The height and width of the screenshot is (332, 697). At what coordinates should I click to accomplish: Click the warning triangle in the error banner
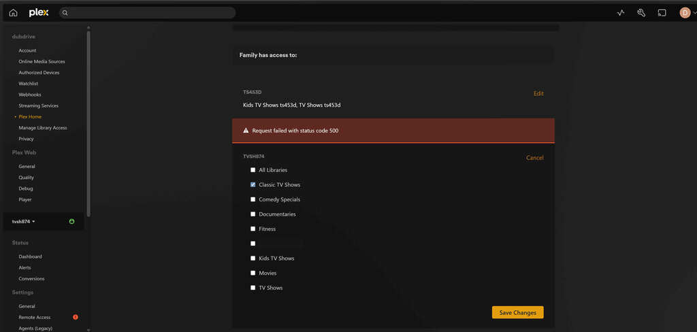(245, 131)
